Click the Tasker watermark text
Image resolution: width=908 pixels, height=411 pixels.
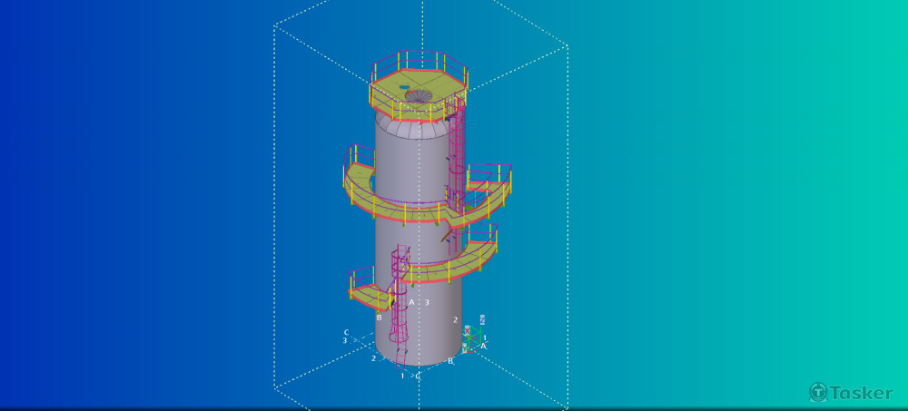(x=861, y=392)
